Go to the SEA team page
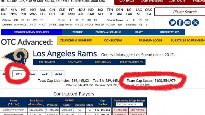Image resolution: width=205 pixels, height=115 pixels. coord(148,14)
